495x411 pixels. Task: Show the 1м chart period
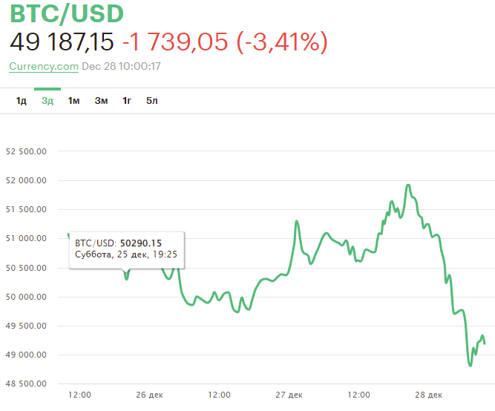click(x=73, y=101)
